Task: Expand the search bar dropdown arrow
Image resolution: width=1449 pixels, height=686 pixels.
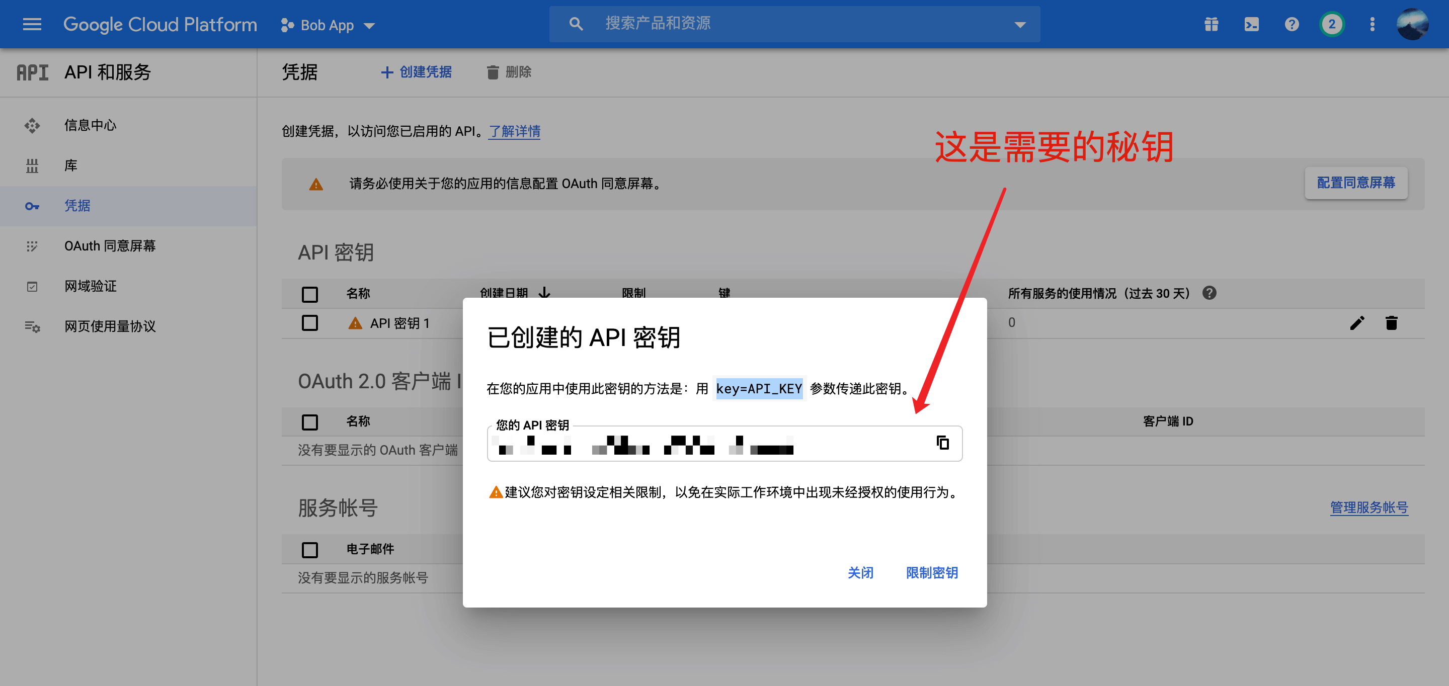Action: [1020, 24]
